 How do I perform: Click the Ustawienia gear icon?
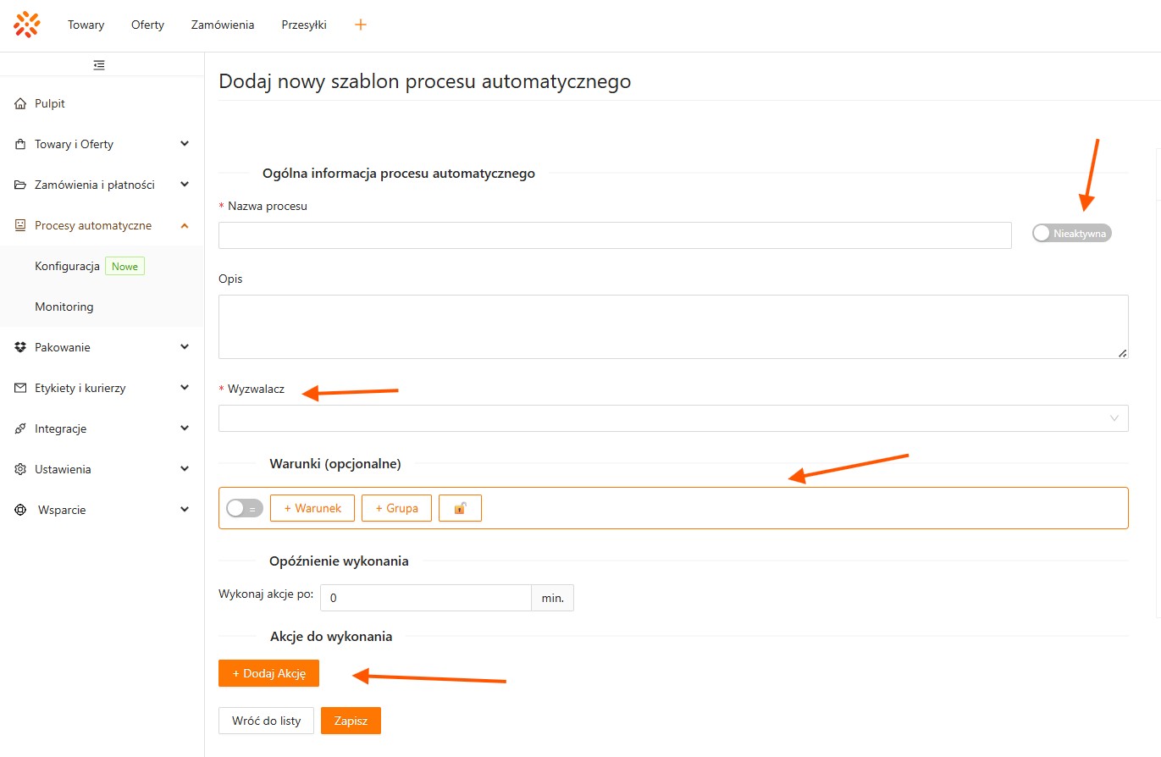pos(20,469)
